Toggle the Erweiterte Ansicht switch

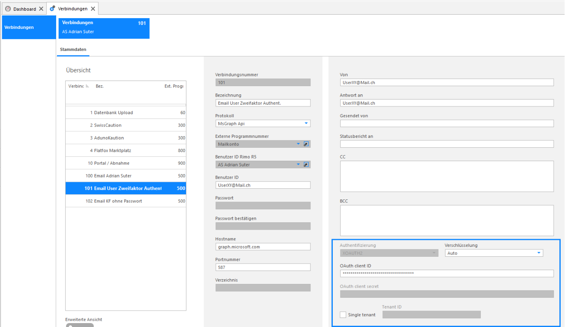coord(80,325)
